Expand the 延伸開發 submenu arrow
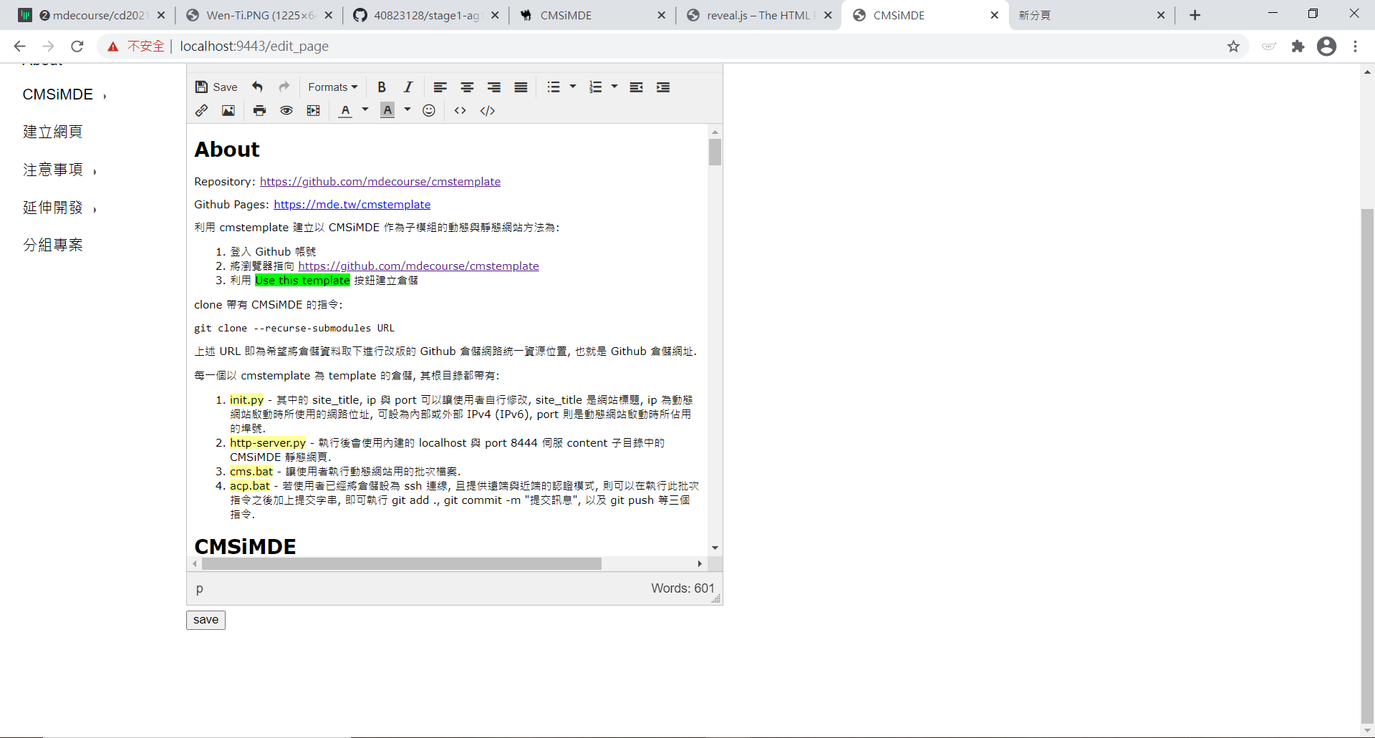 [95, 209]
